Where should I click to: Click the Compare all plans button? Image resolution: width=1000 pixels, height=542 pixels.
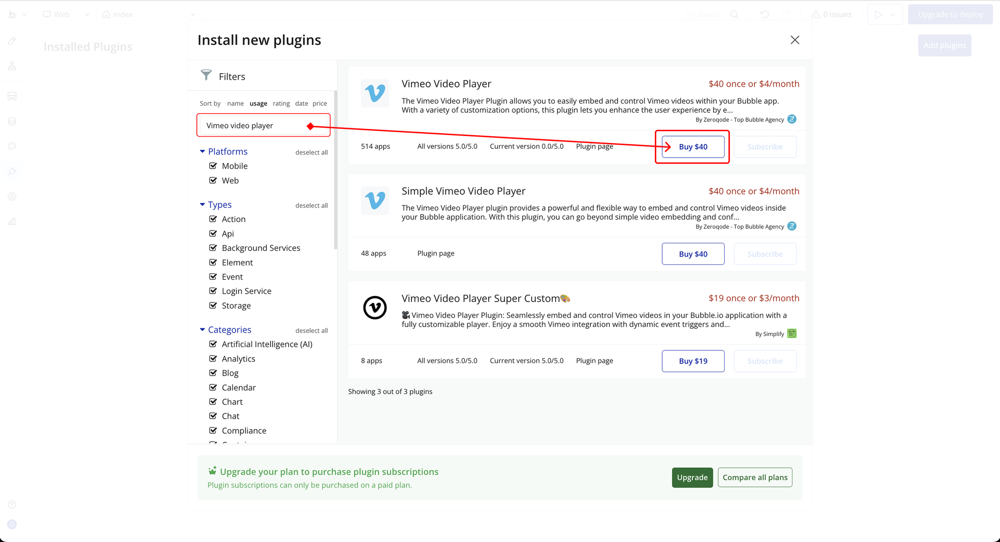[755, 477]
